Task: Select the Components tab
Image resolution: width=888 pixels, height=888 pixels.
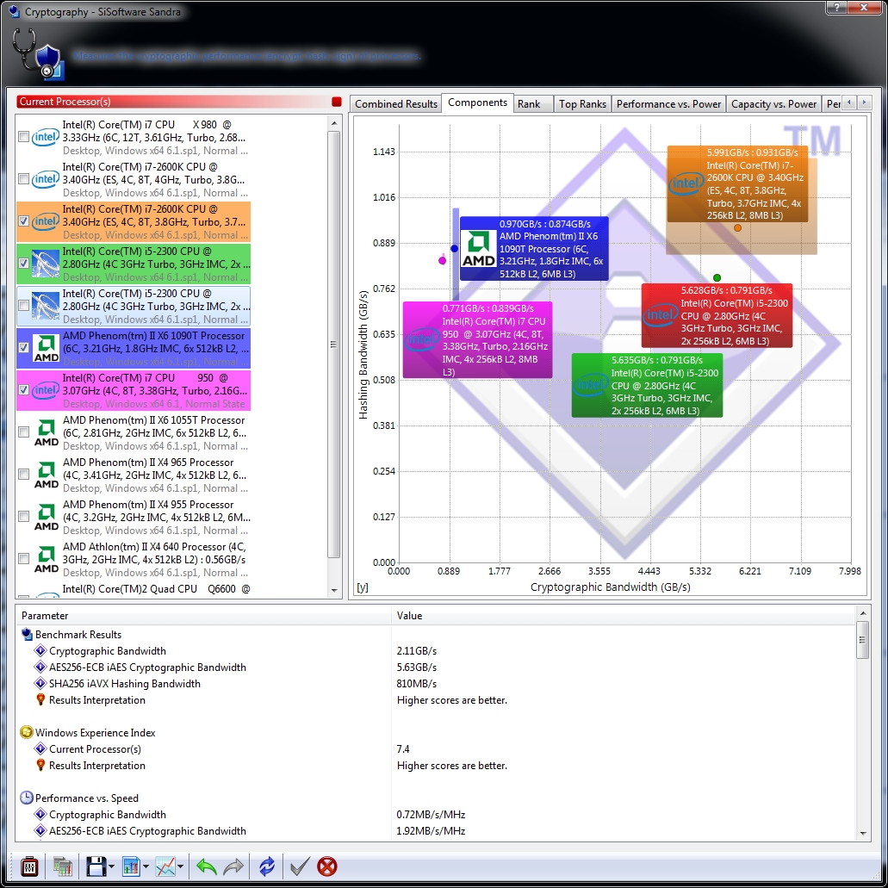Action: (x=477, y=102)
